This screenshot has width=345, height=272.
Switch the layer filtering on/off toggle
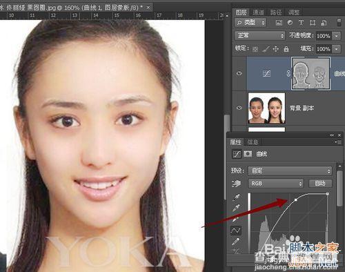point(339,23)
